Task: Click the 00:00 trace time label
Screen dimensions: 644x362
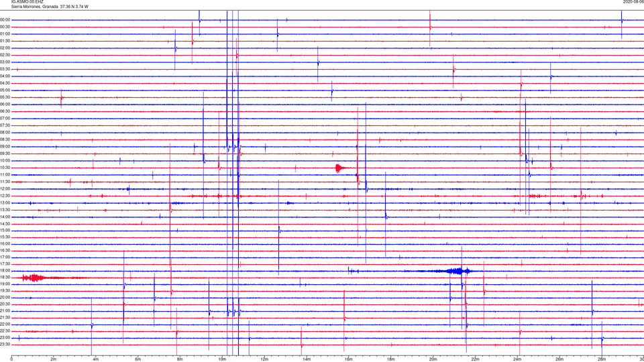Action: [x=5, y=19]
